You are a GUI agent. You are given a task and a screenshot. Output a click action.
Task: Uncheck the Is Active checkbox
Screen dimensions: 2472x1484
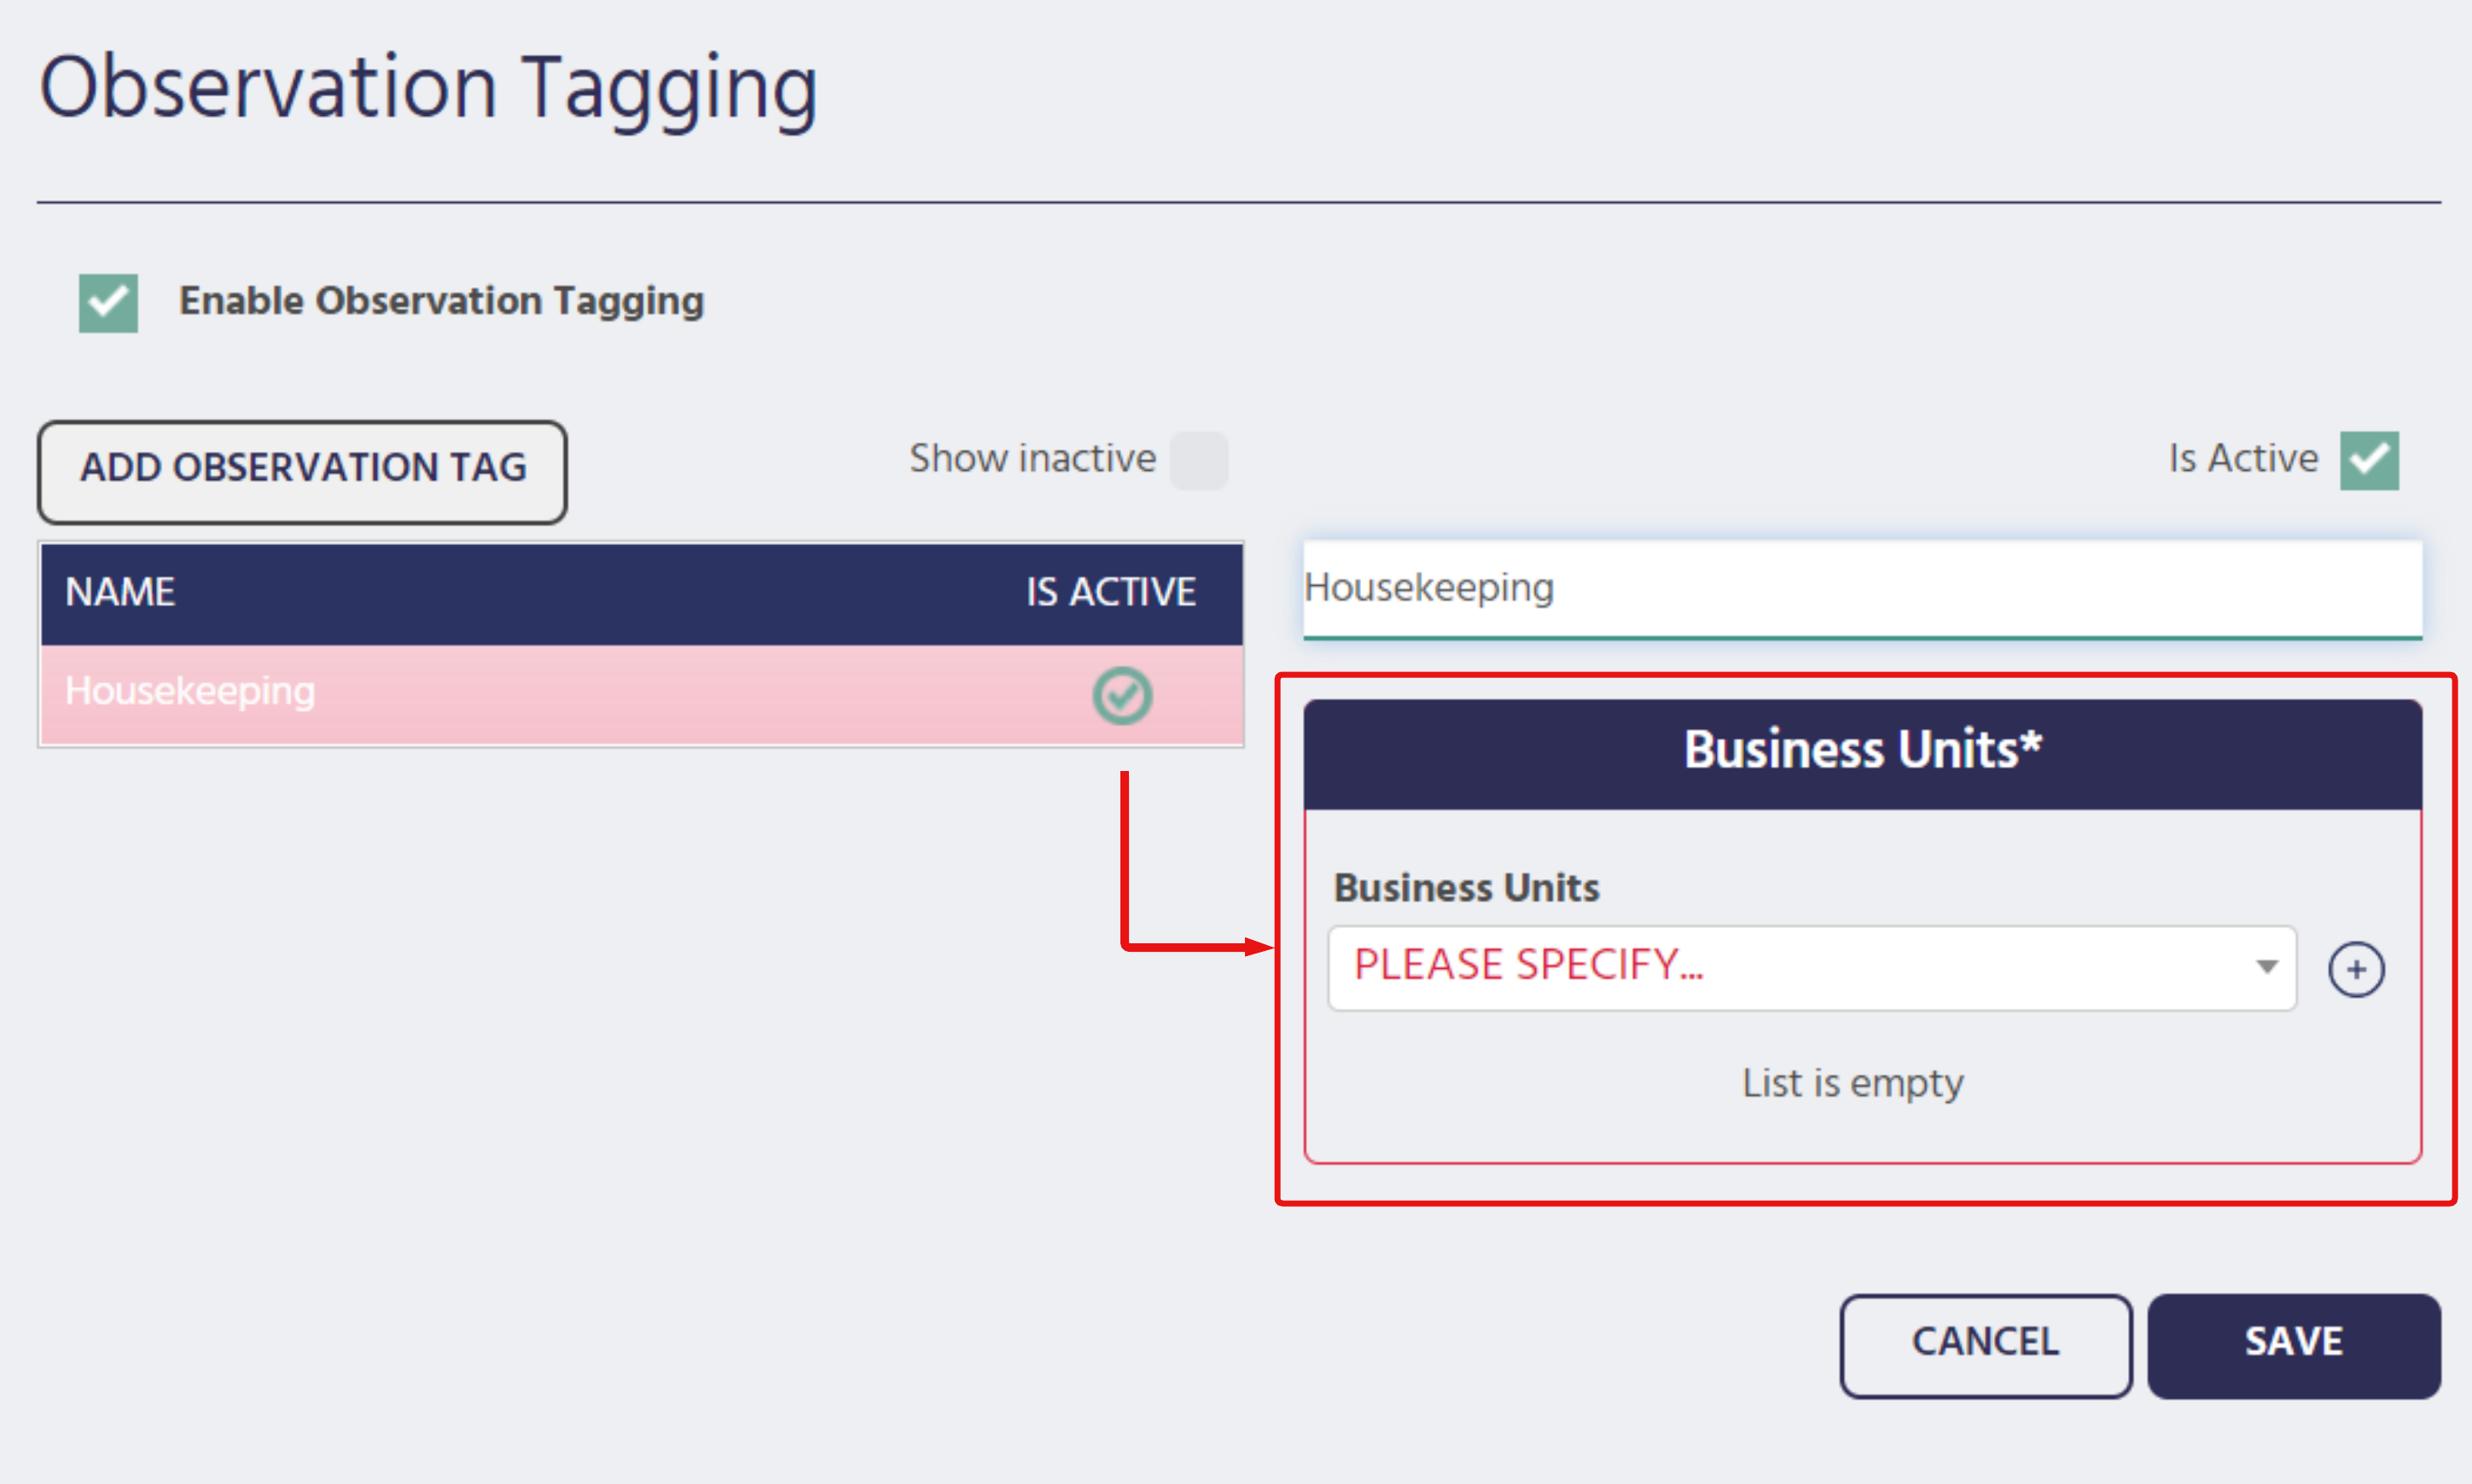pyautogui.click(x=2369, y=460)
